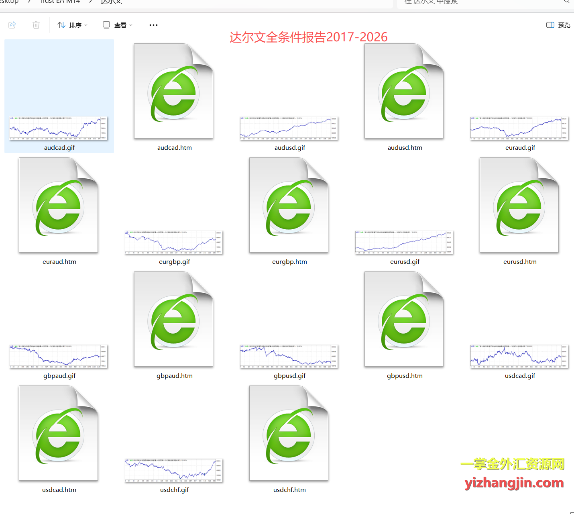Click the search box in folder
Viewport: 574px width, 514px height.
tap(482, 2)
